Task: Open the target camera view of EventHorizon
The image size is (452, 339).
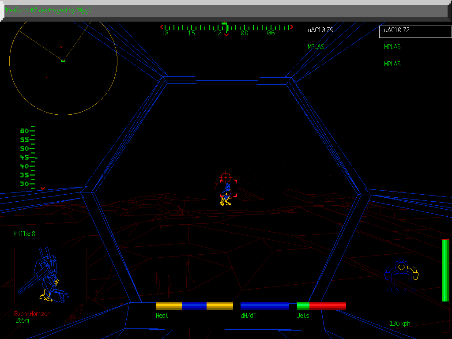Action: point(50,275)
